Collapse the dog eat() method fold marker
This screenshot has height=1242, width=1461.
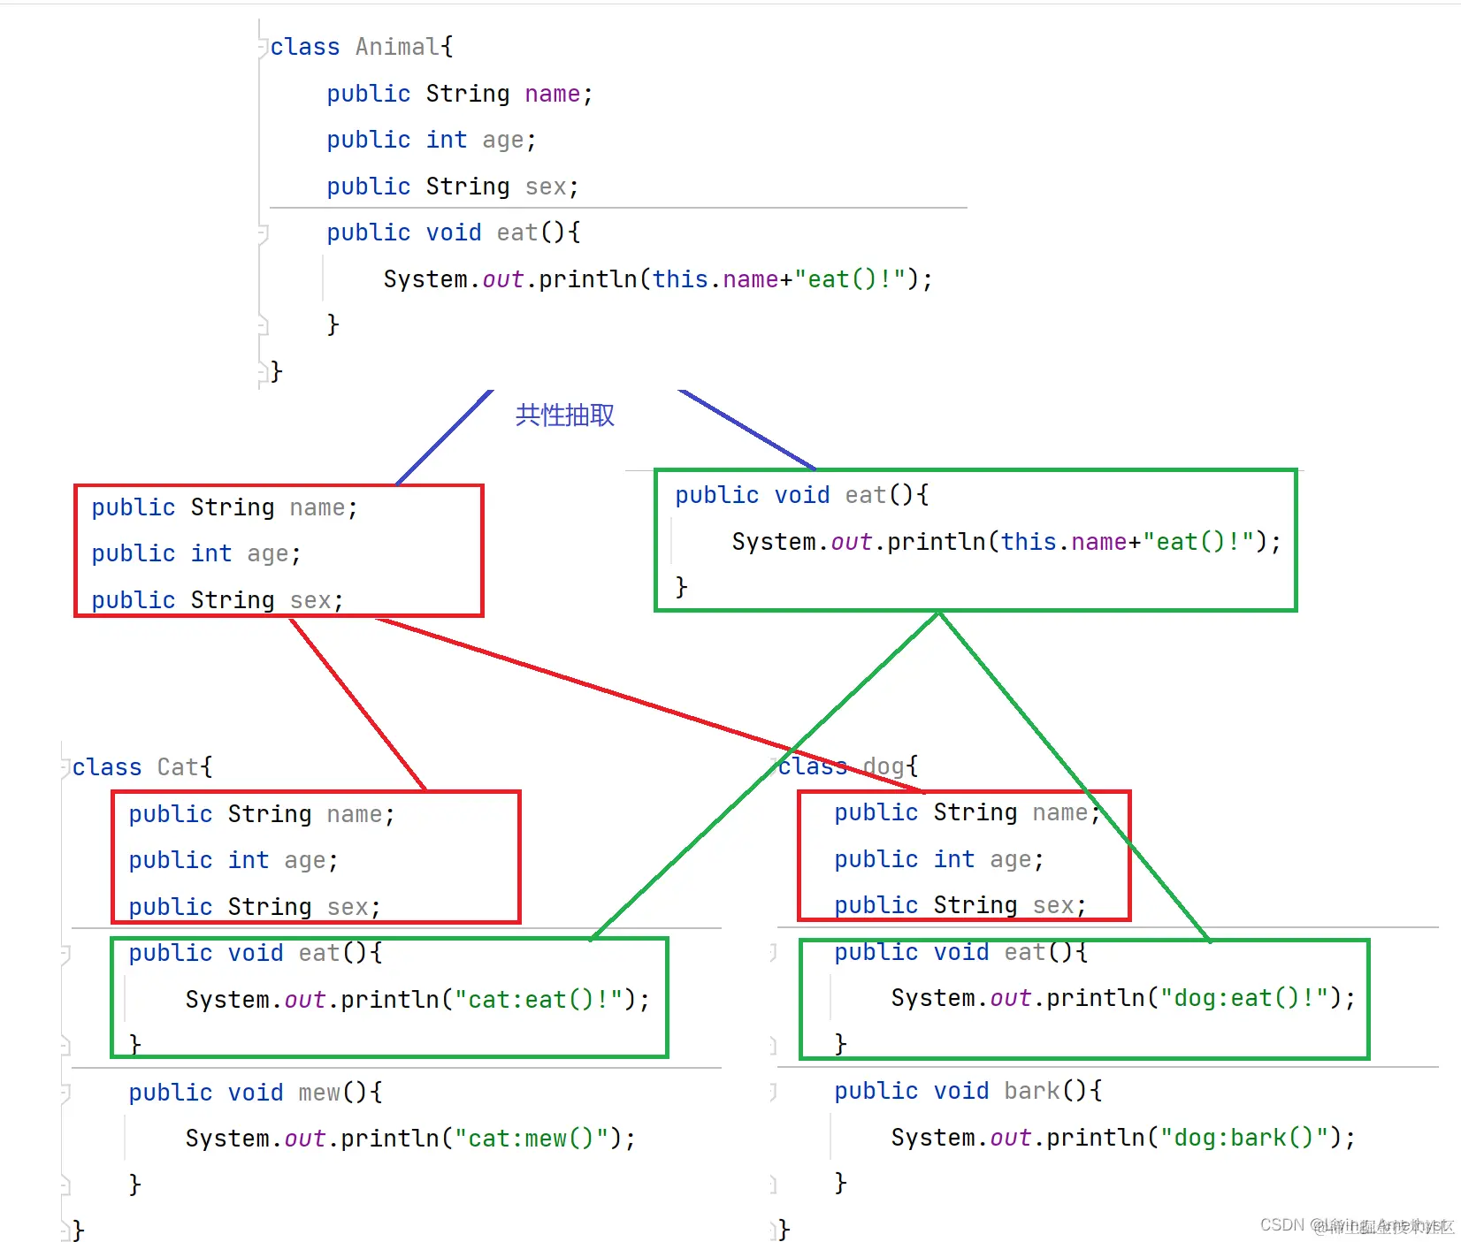pos(772,952)
